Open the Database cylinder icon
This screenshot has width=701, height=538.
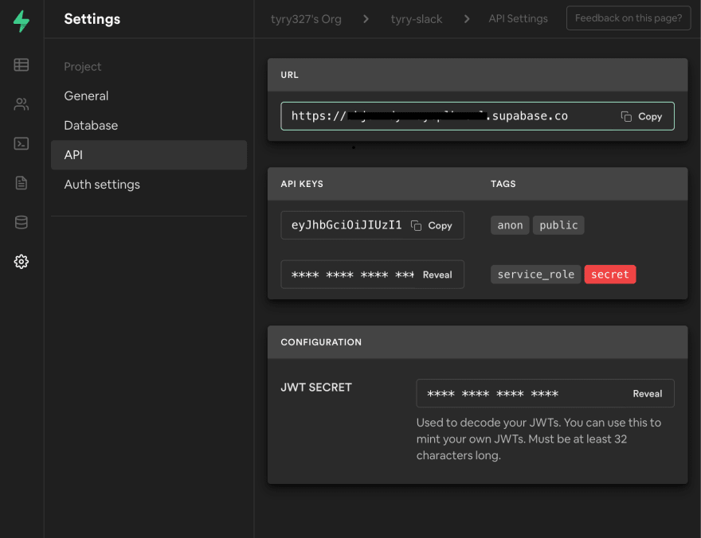coord(21,222)
